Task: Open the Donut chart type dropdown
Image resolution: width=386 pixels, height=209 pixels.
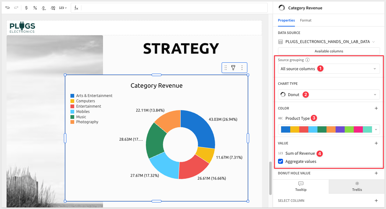Action: click(329, 95)
